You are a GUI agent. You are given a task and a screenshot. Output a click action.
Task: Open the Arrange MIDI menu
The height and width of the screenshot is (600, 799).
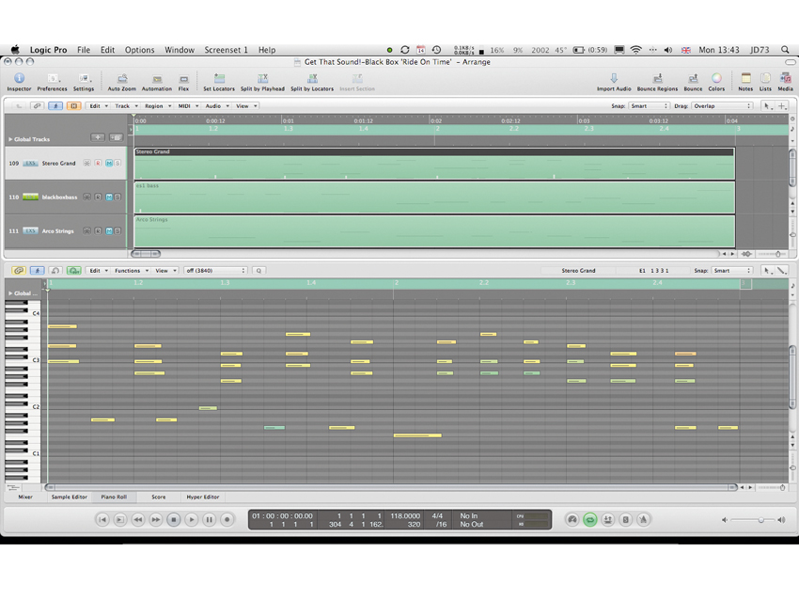(x=187, y=106)
